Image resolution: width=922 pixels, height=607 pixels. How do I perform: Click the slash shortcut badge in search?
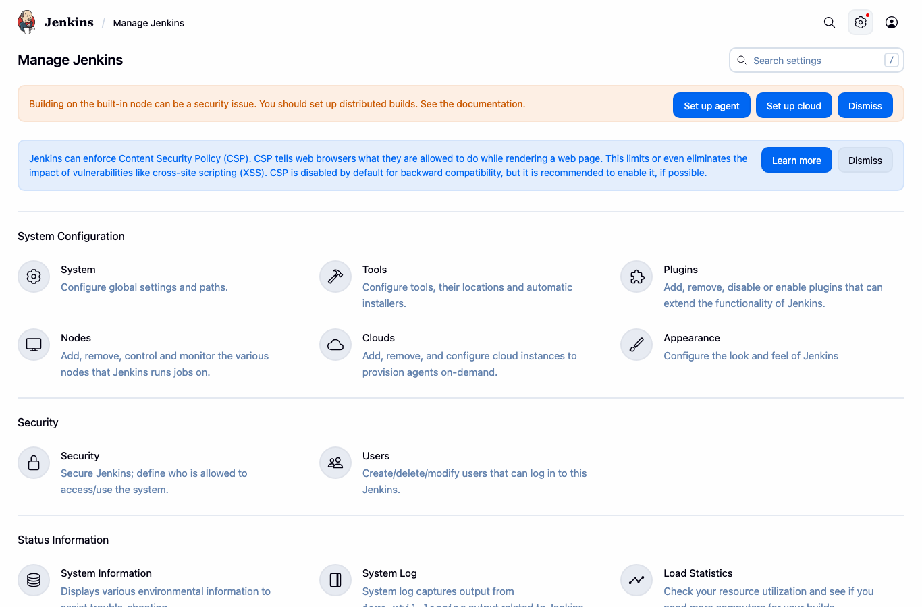[x=891, y=60]
